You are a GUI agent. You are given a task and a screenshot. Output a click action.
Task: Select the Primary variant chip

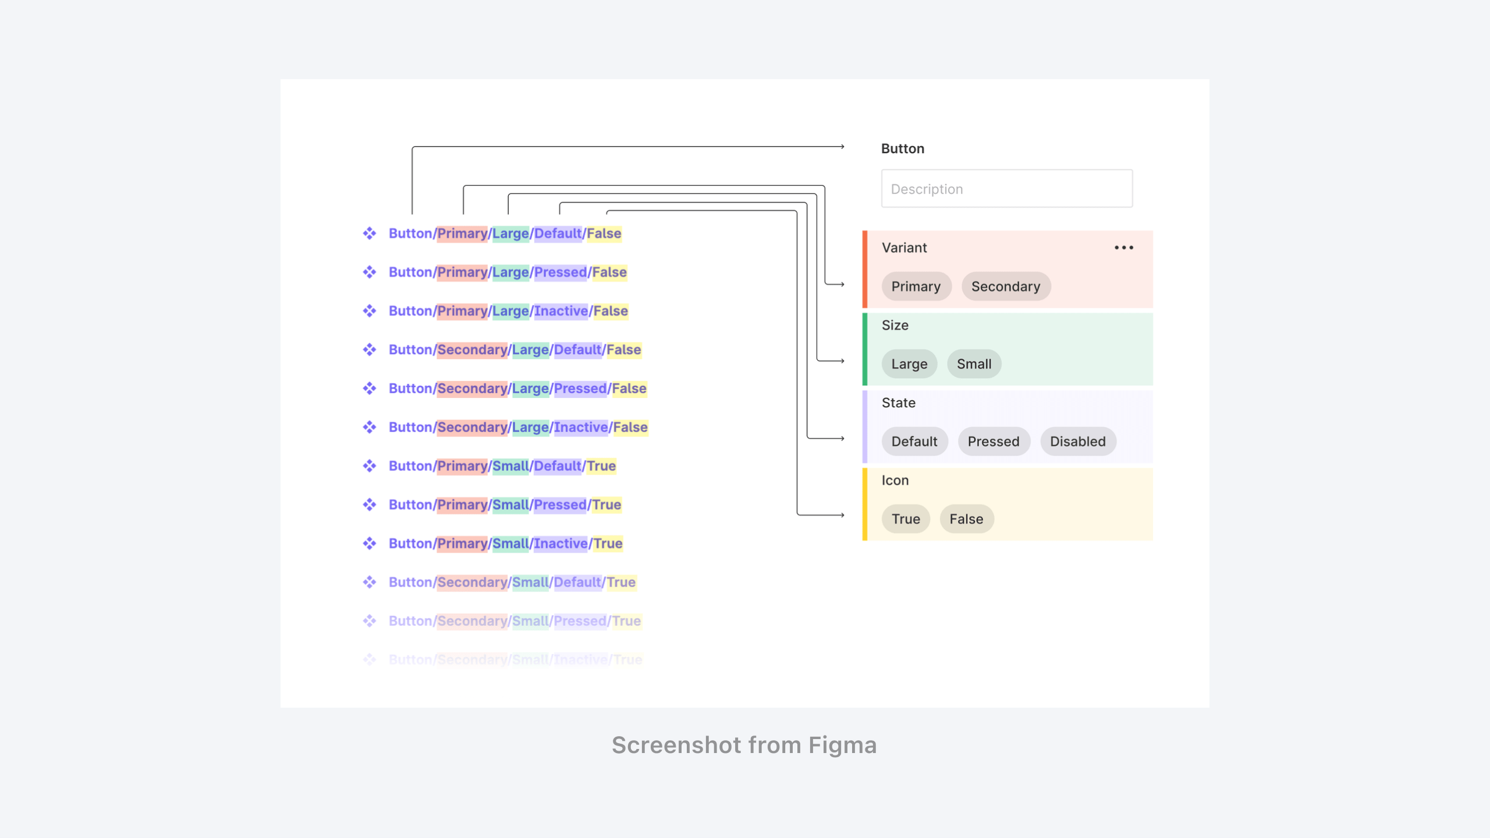916,286
